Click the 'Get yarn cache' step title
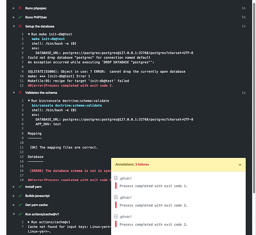 36,205
